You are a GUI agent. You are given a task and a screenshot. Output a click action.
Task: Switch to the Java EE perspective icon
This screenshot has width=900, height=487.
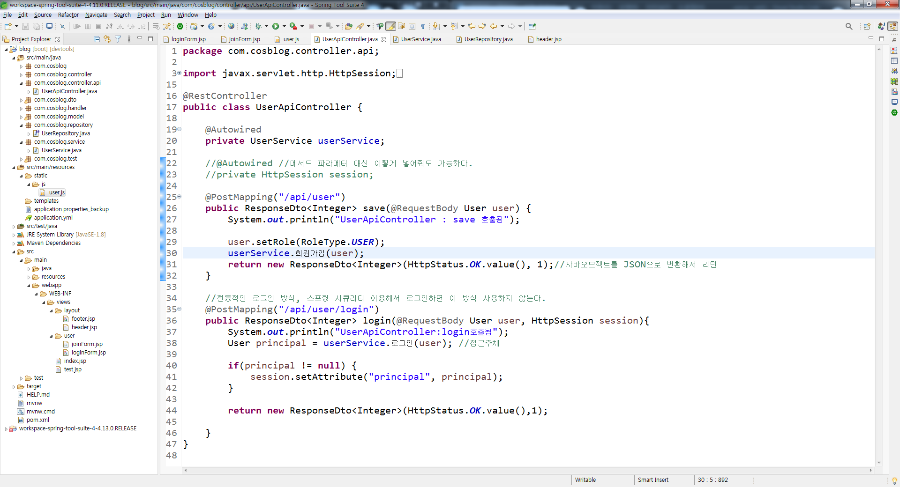[x=881, y=26]
